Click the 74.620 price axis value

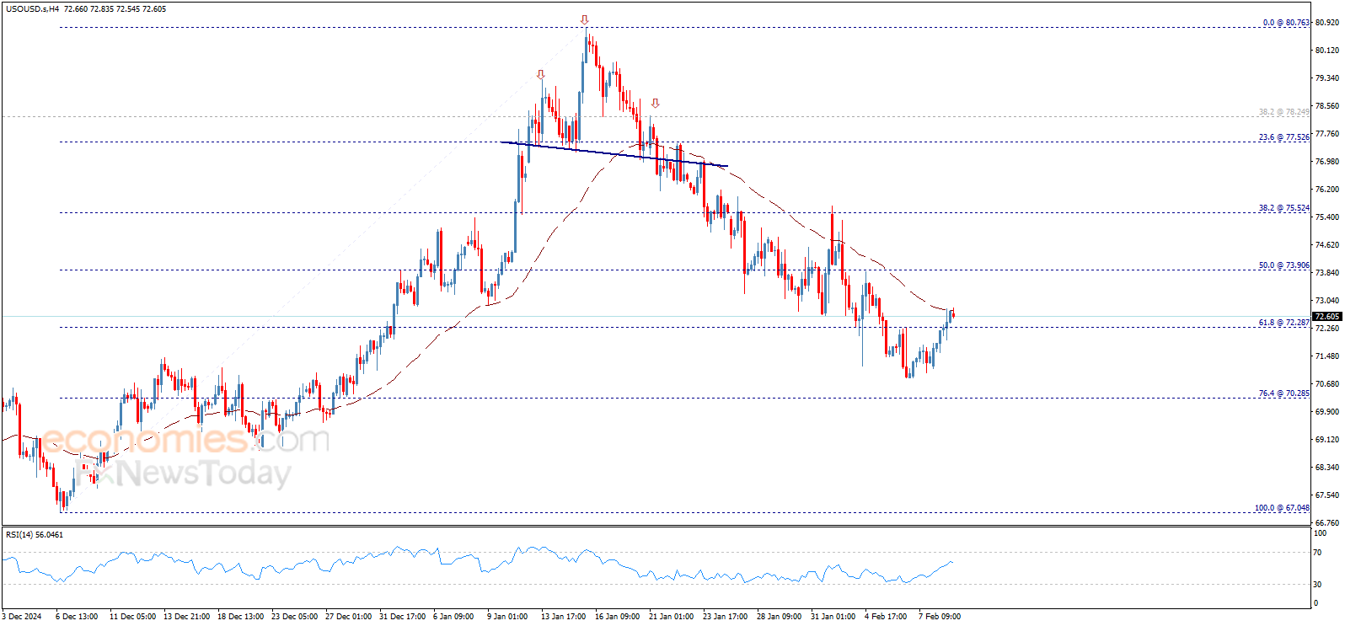(1327, 245)
